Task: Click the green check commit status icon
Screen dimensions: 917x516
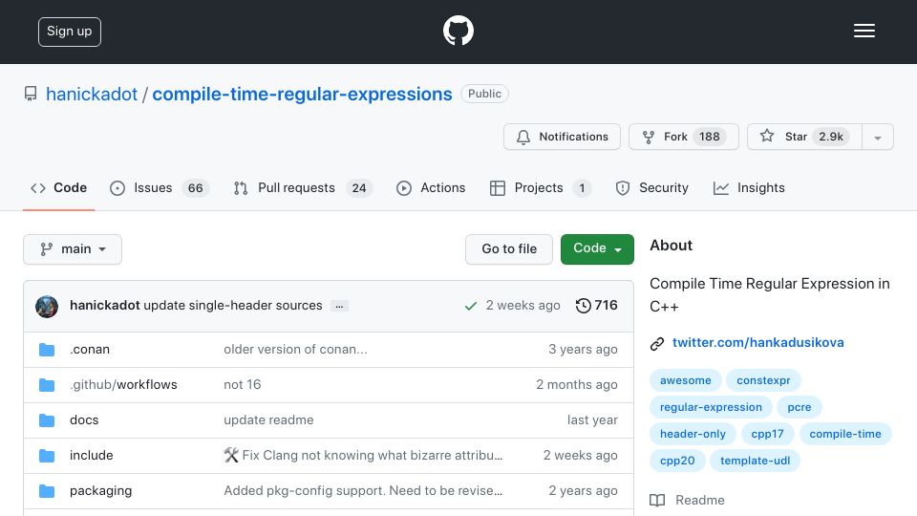Action: tap(471, 306)
